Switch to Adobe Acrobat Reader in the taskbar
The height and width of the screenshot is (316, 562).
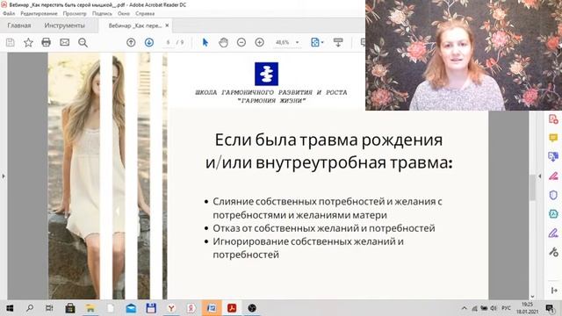click(232, 308)
